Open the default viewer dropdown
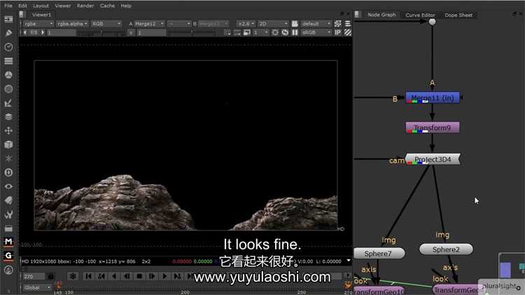 316,24
